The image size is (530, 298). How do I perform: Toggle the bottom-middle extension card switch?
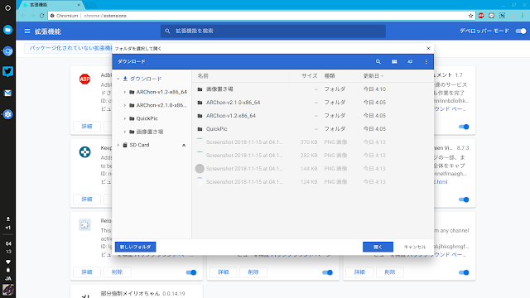(x=328, y=272)
